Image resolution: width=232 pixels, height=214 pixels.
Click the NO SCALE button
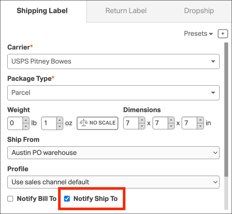pyautogui.click(x=97, y=123)
